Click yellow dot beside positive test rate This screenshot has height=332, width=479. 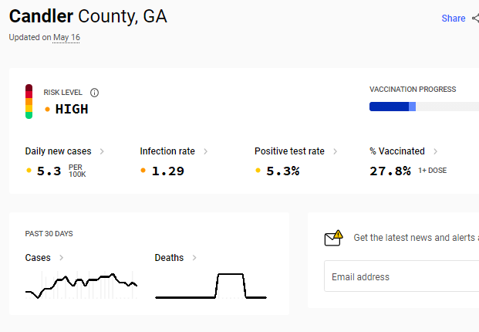click(x=258, y=171)
